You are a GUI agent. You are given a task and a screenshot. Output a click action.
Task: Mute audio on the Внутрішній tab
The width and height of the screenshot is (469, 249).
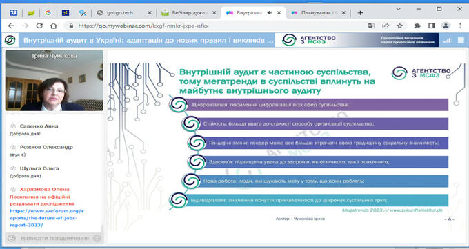[x=270, y=13]
